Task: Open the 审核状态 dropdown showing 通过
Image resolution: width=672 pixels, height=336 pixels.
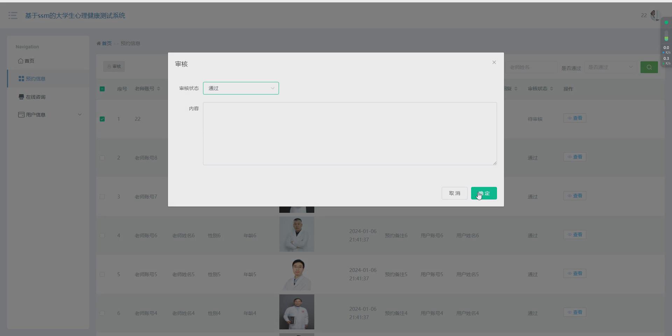Action: pyautogui.click(x=241, y=88)
